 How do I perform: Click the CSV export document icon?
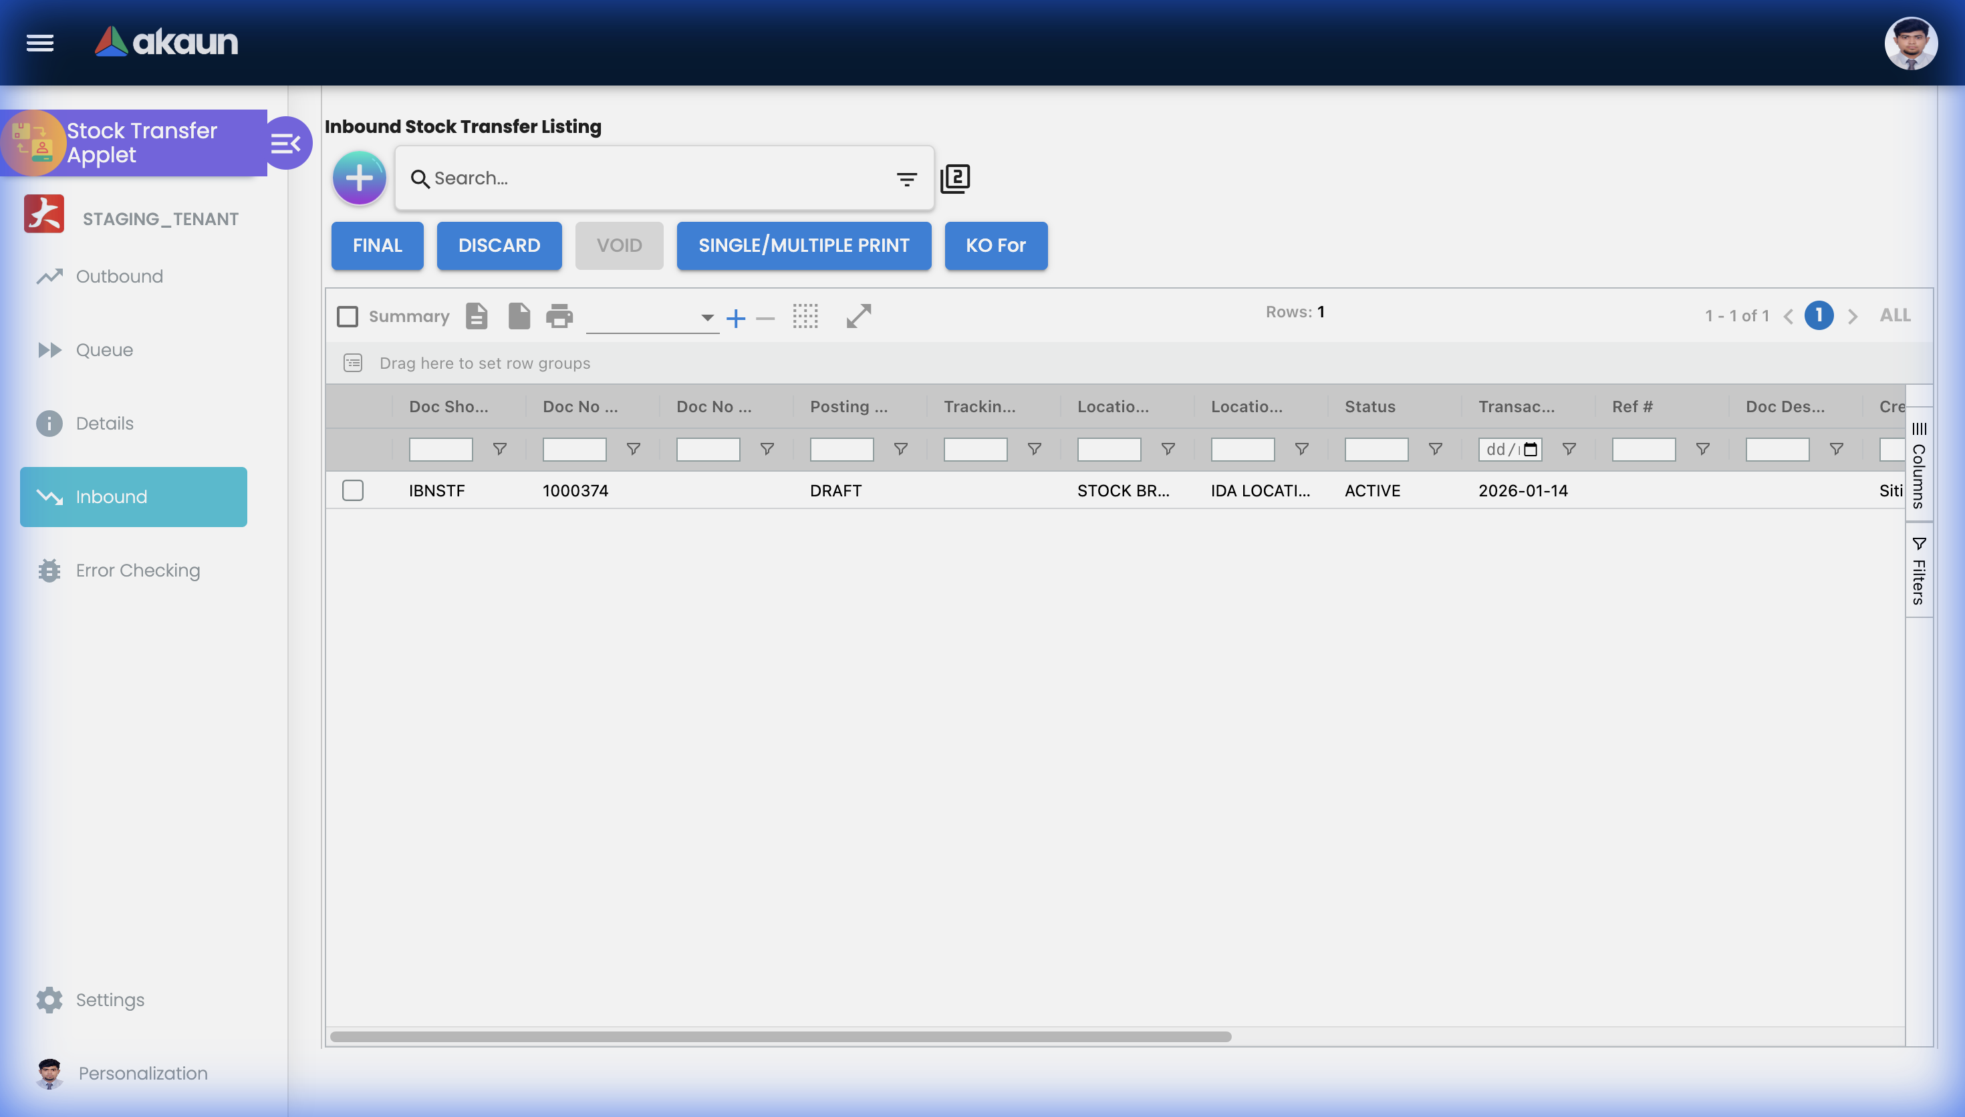tap(477, 315)
